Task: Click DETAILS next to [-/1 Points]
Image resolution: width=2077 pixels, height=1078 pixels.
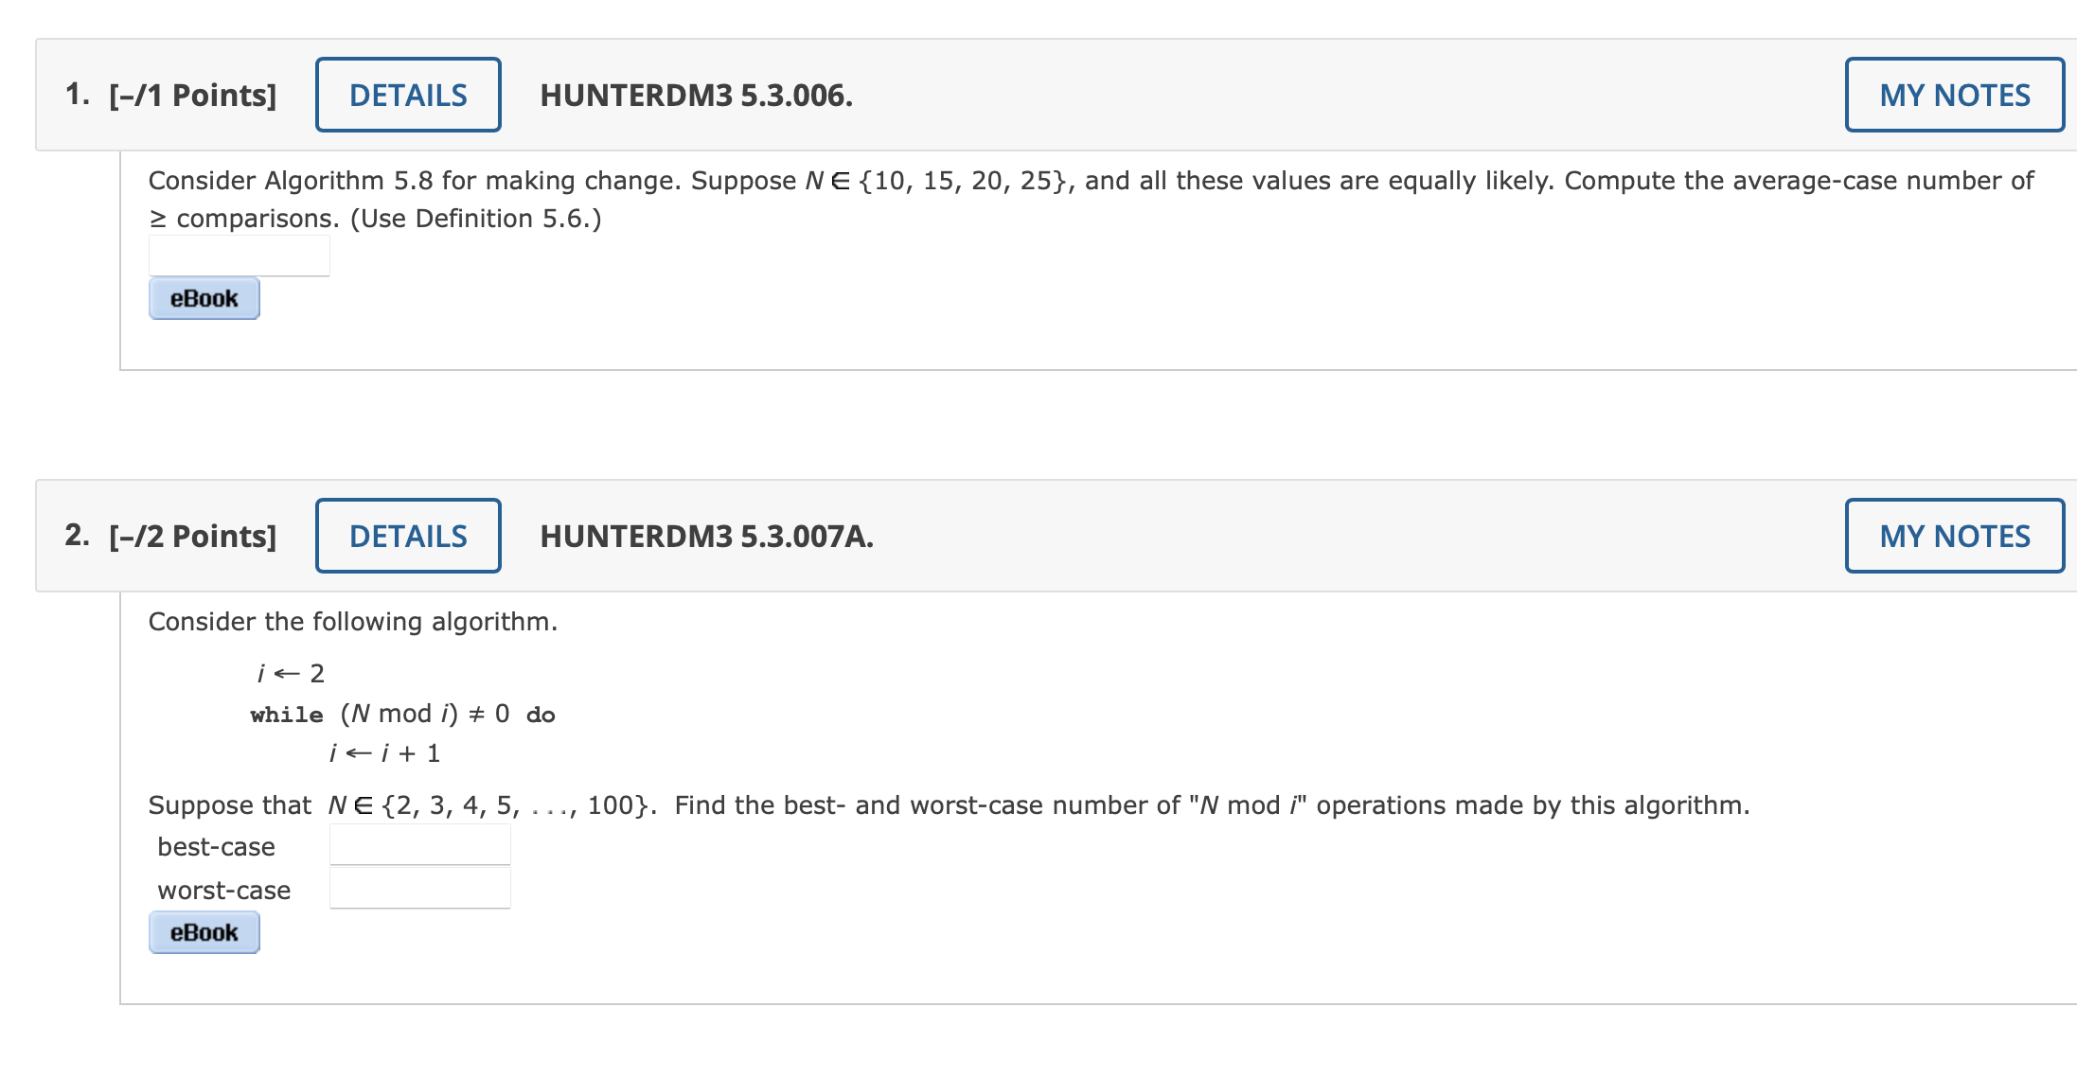Action: pyautogui.click(x=407, y=94)
